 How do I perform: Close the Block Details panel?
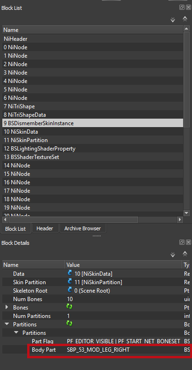coord(188,242)
